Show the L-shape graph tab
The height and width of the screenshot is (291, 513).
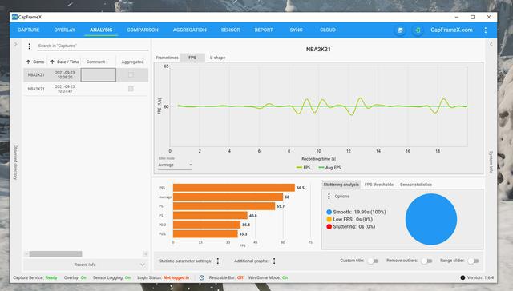point(217,58)
